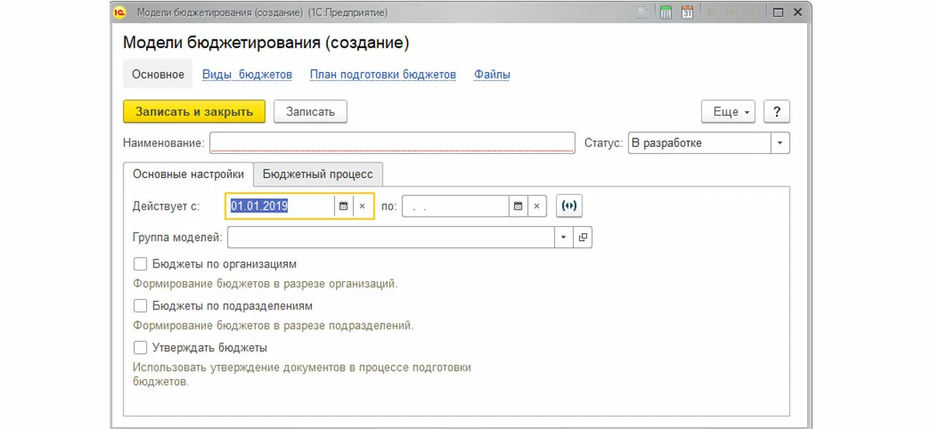
Task: Expand the 'Группа моделей' dropdown list
Action: (564, 237)
